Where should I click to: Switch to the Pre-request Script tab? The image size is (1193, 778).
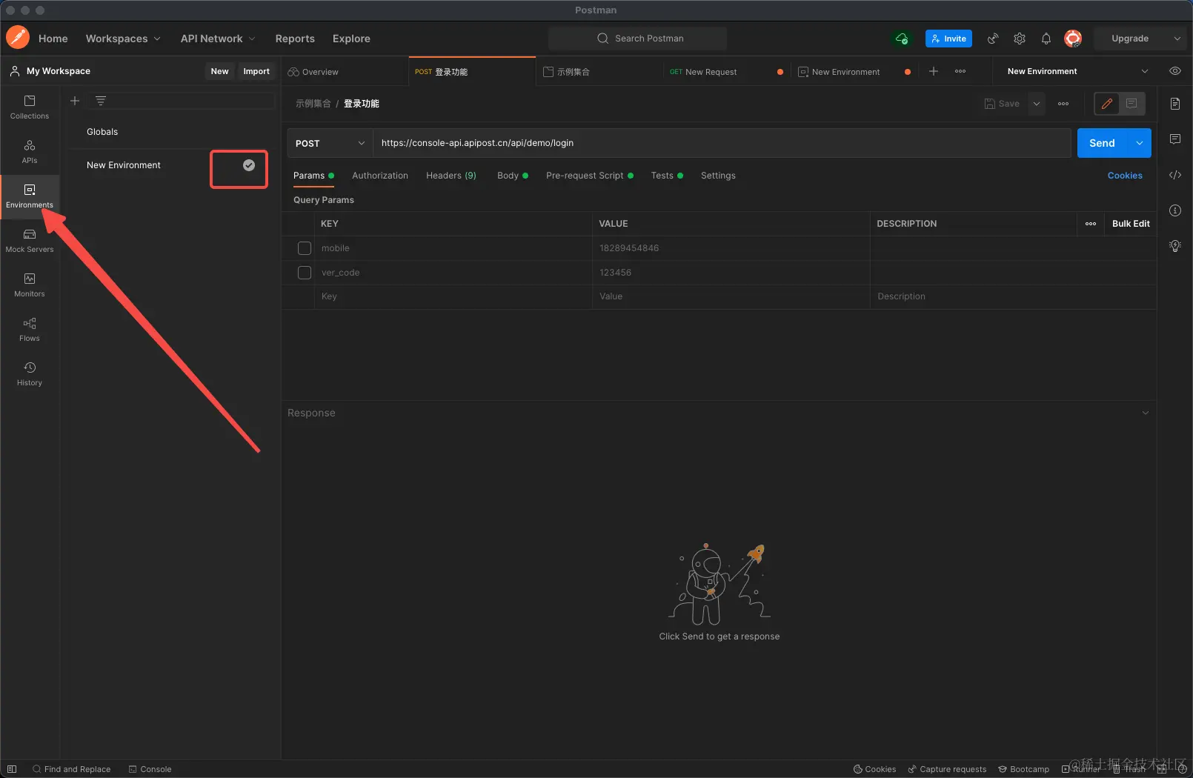click(x=590, y=176)
